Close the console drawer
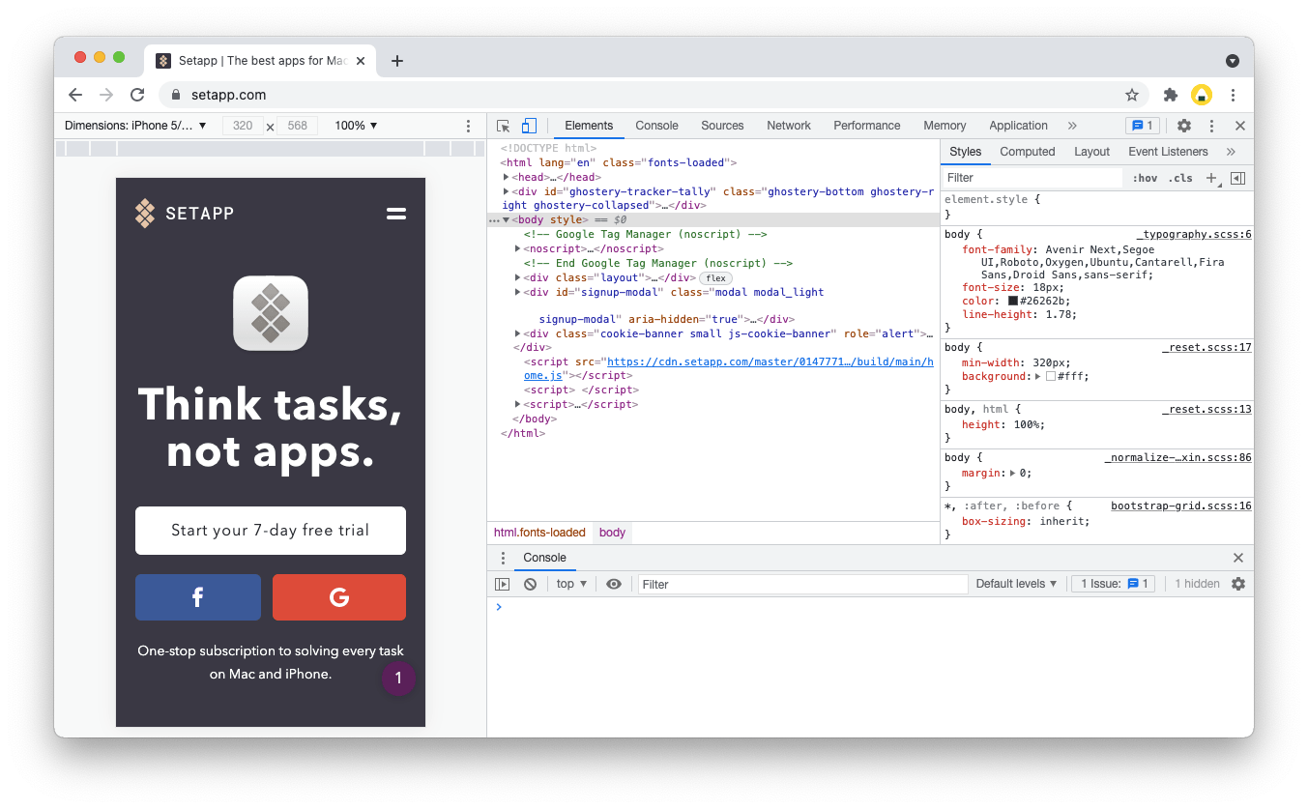The width and height of the screenshot is (1308, 809). point(1238,558)
